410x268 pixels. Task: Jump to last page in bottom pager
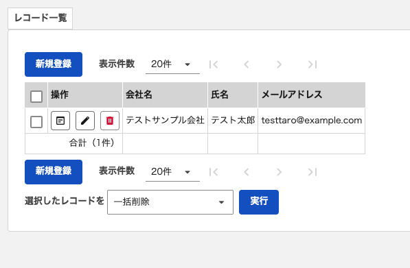312,172
